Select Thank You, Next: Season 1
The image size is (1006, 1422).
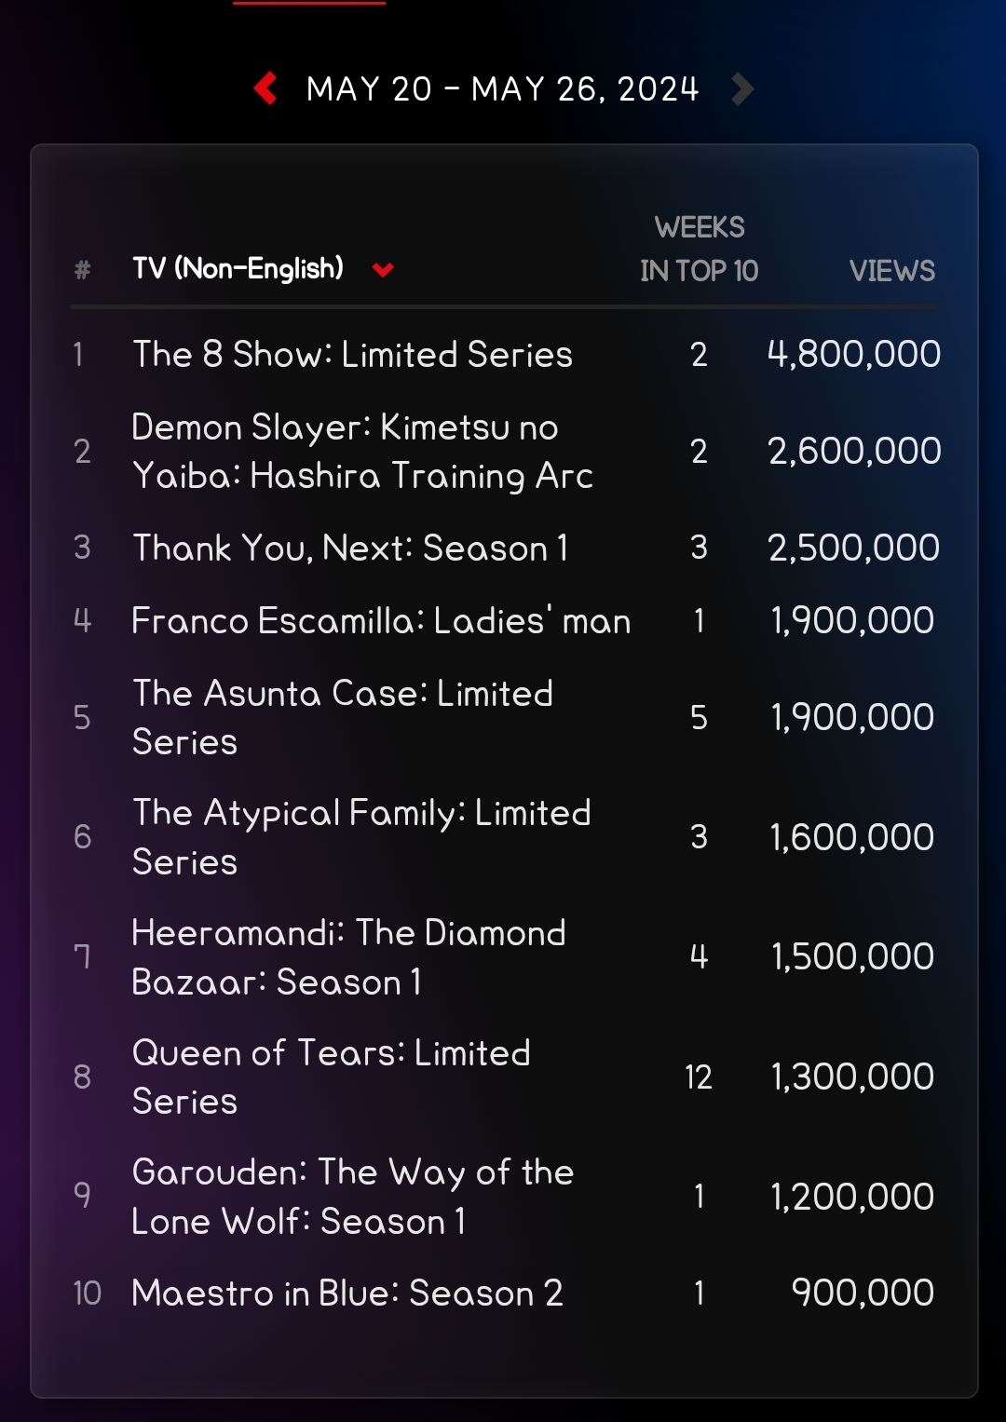(350, 548)
